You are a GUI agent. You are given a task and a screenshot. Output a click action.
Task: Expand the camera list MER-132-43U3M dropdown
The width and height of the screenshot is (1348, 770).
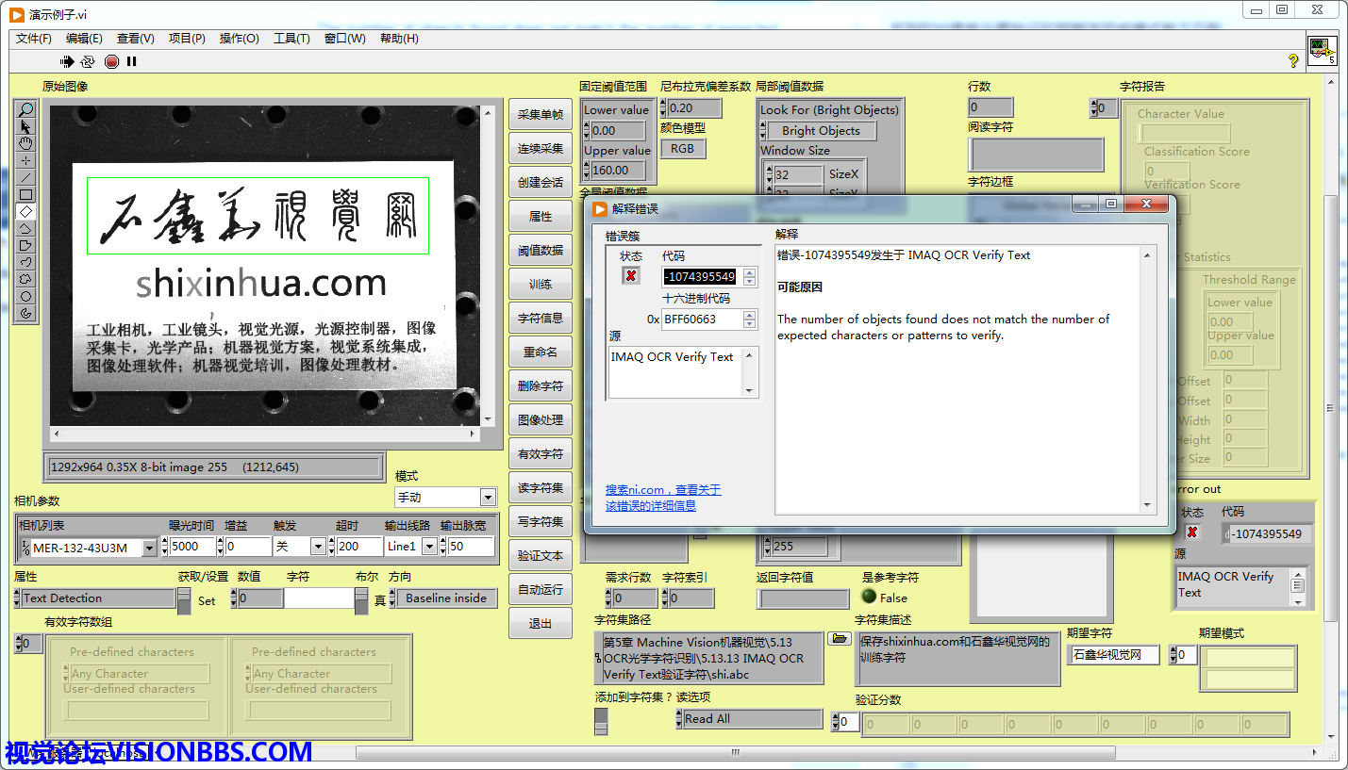coord(149,548)
